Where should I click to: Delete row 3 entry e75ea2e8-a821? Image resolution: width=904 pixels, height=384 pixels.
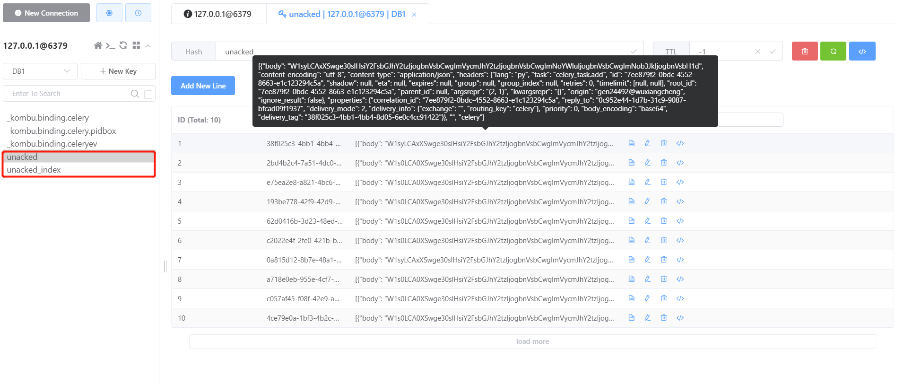tap(664, 182)
